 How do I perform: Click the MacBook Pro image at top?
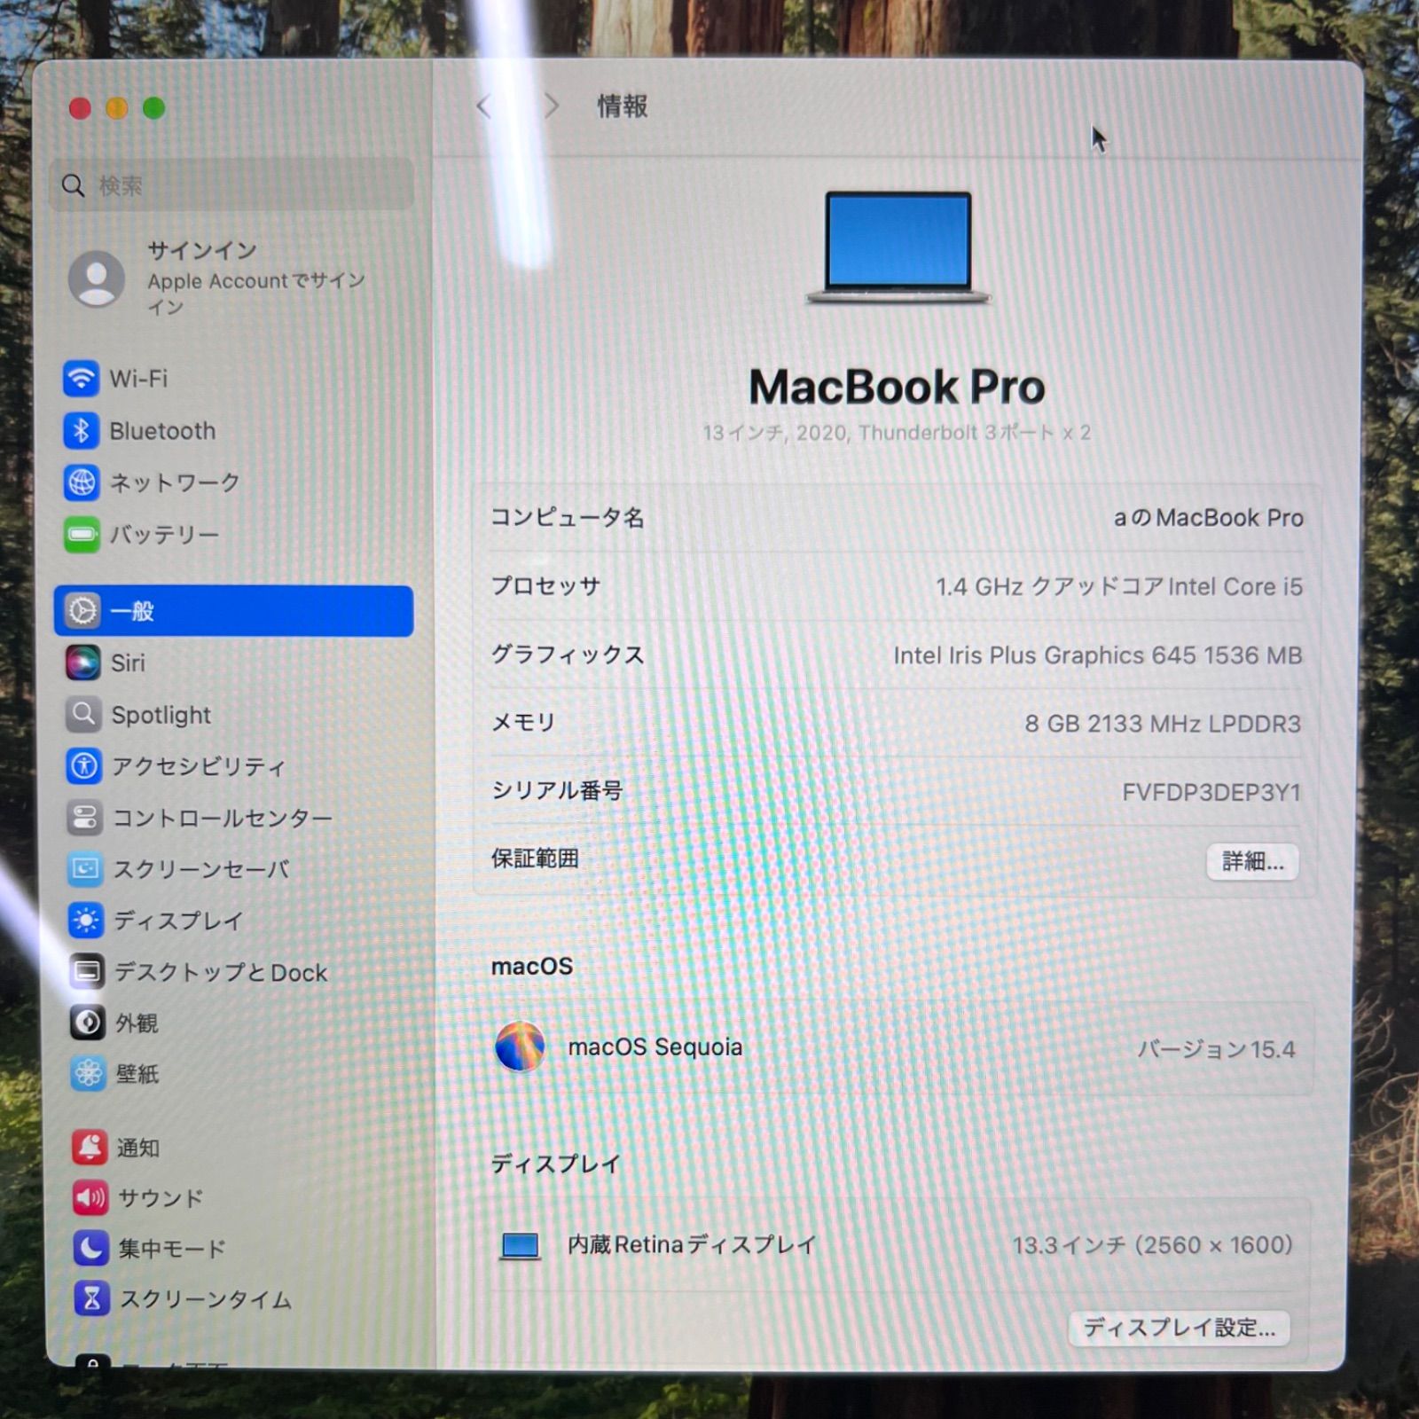(898, 247)
